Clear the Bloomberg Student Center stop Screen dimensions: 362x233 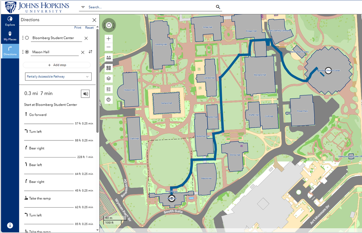86,38
